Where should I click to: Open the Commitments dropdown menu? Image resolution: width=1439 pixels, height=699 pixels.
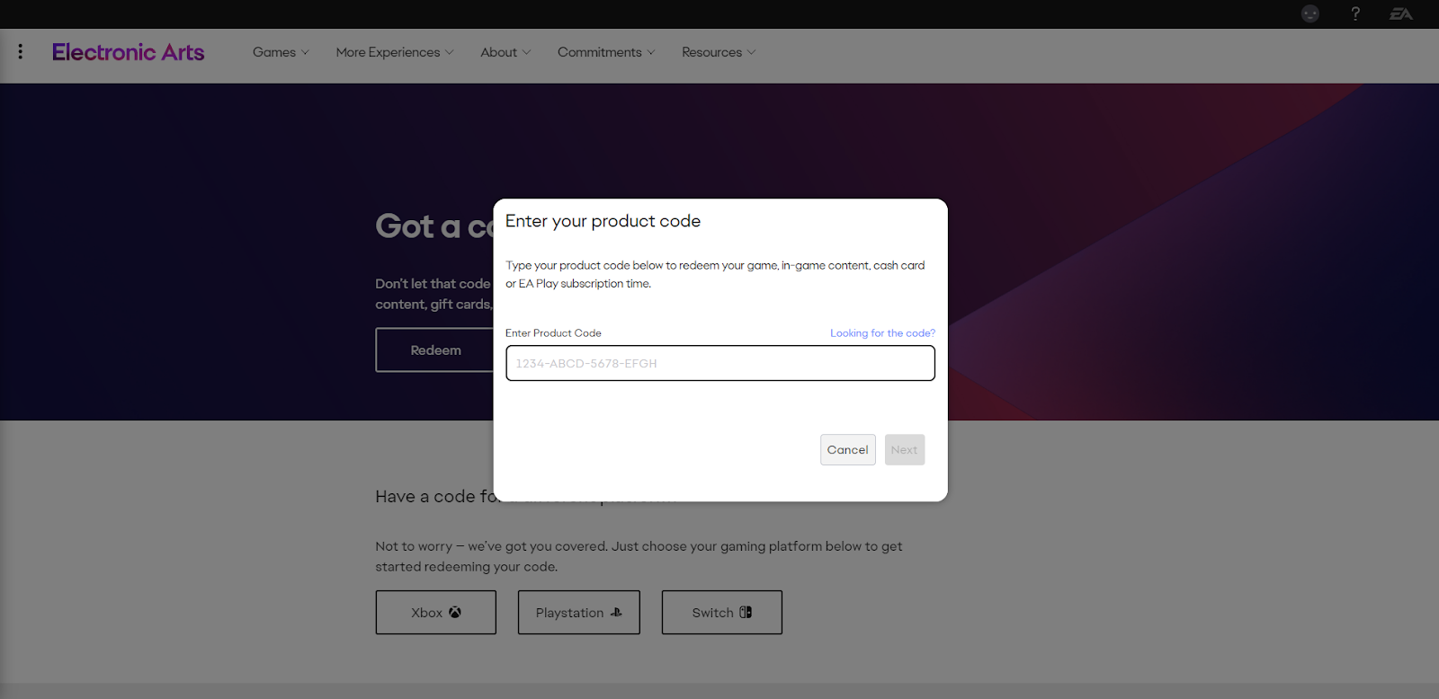coord(606,52)
